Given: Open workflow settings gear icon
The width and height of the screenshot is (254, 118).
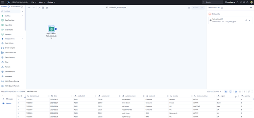Looking at the screenshot, I should [x=47, y=8].
